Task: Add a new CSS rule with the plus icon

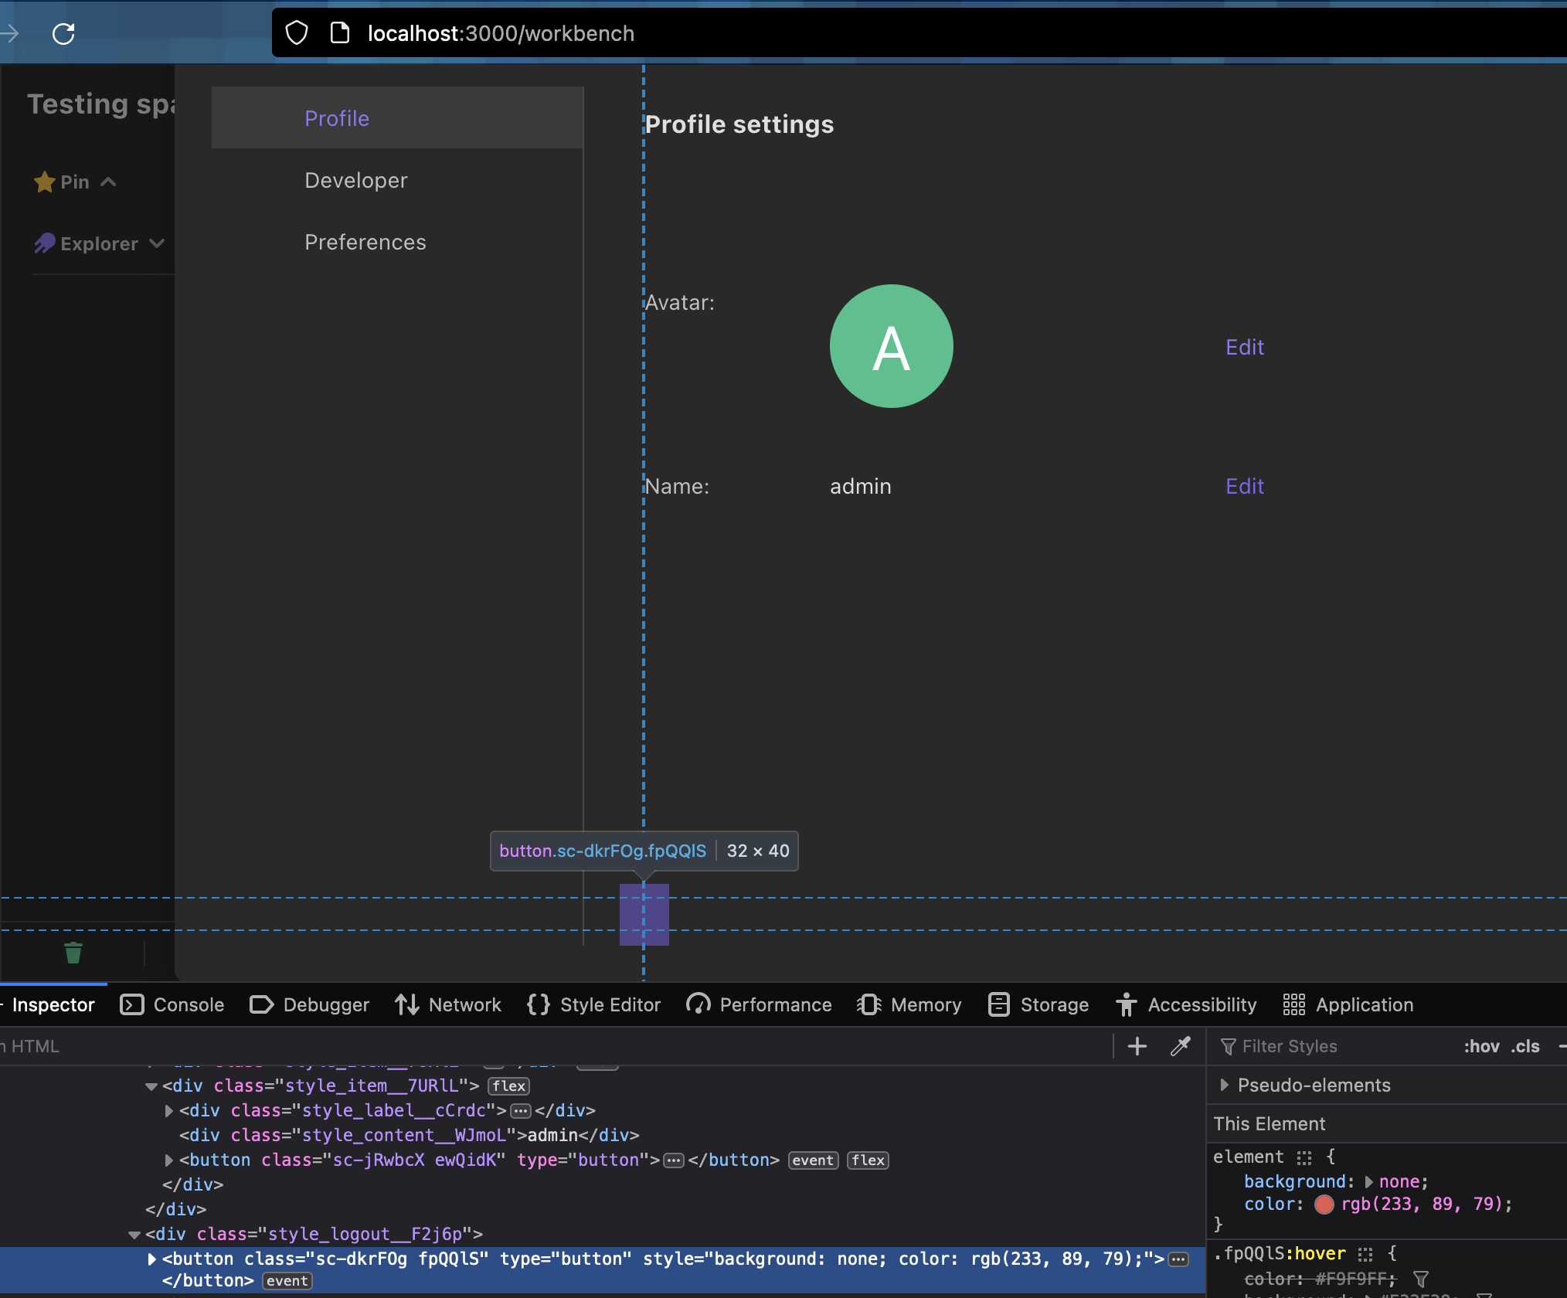Action: click(x=1136, y=1046)
